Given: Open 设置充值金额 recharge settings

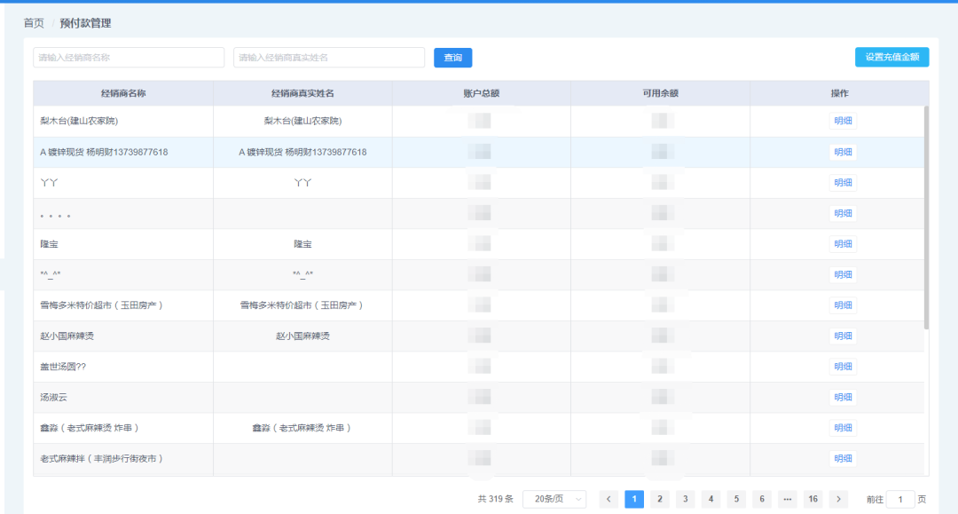Looking at the screenshot, I should [891, 58].
